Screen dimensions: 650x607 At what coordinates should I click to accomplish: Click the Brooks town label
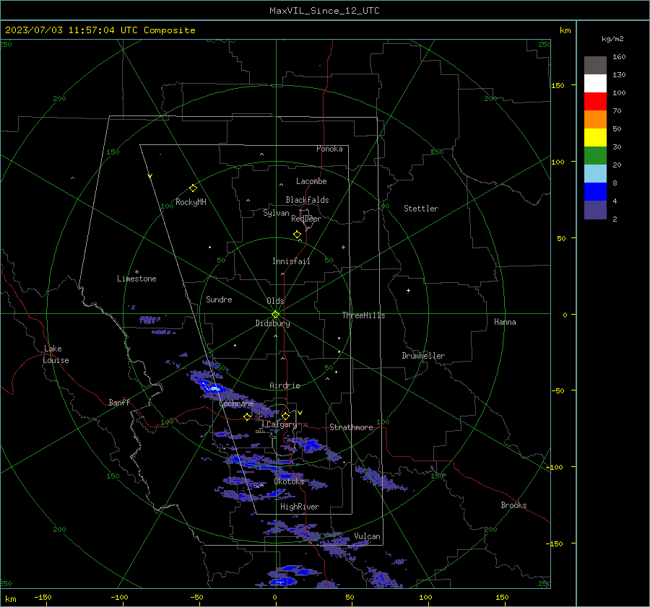pos(513,505)
